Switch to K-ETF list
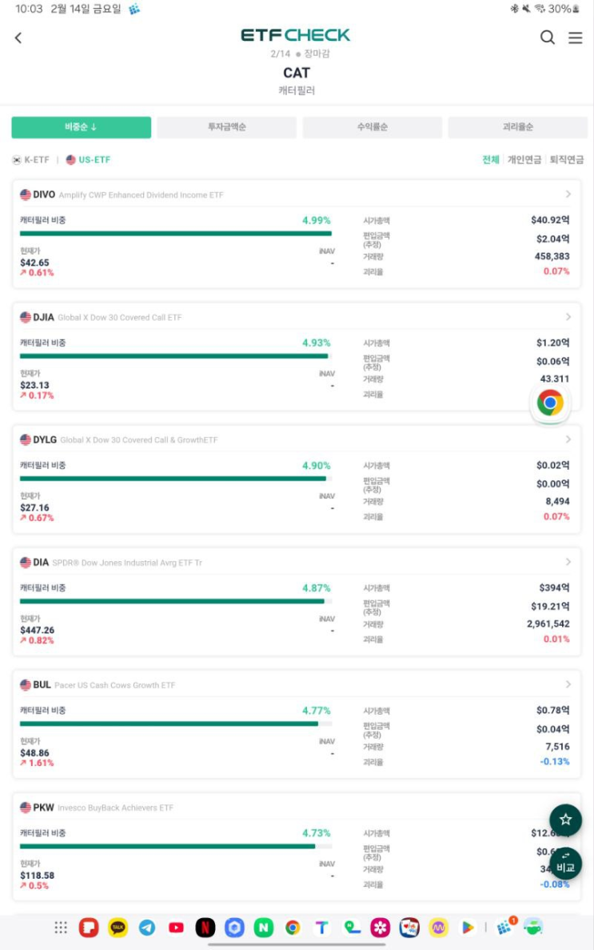594x950 pixels. click(x=30, y=160)
